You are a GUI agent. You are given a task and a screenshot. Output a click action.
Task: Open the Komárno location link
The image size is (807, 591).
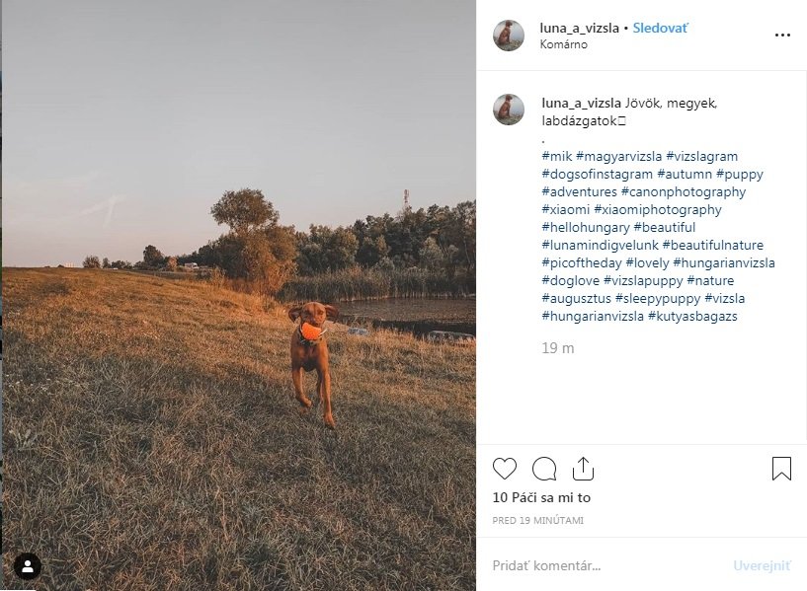(564, 44)
